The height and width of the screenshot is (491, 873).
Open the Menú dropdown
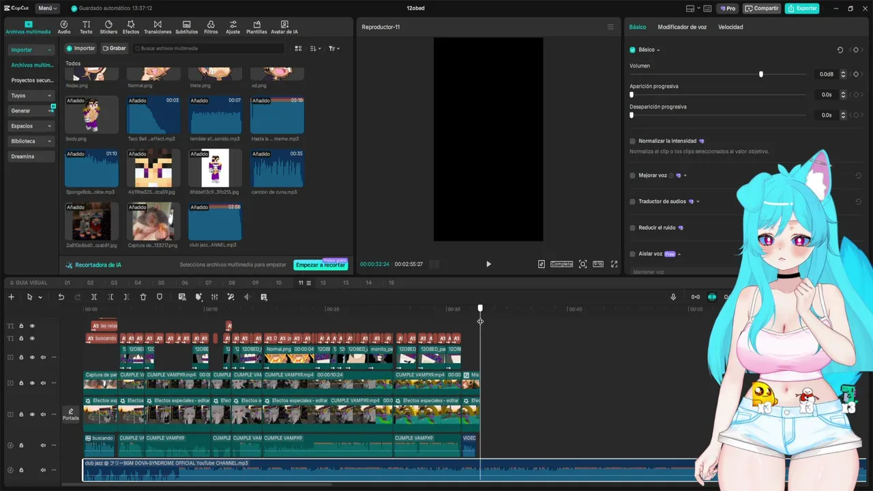point(47,8)
